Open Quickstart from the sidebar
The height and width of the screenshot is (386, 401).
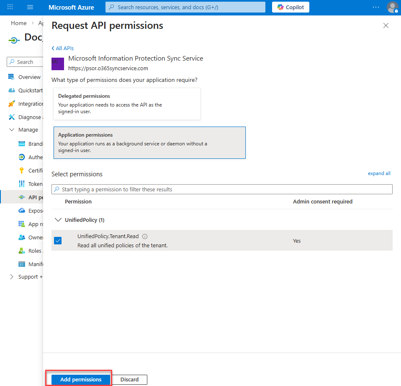[x=30, y=91]
